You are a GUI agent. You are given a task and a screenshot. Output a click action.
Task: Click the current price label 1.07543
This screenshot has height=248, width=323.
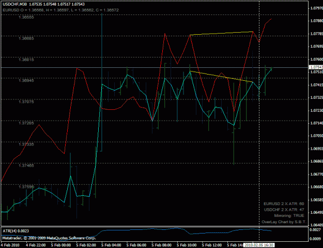[x=316, y=67]
